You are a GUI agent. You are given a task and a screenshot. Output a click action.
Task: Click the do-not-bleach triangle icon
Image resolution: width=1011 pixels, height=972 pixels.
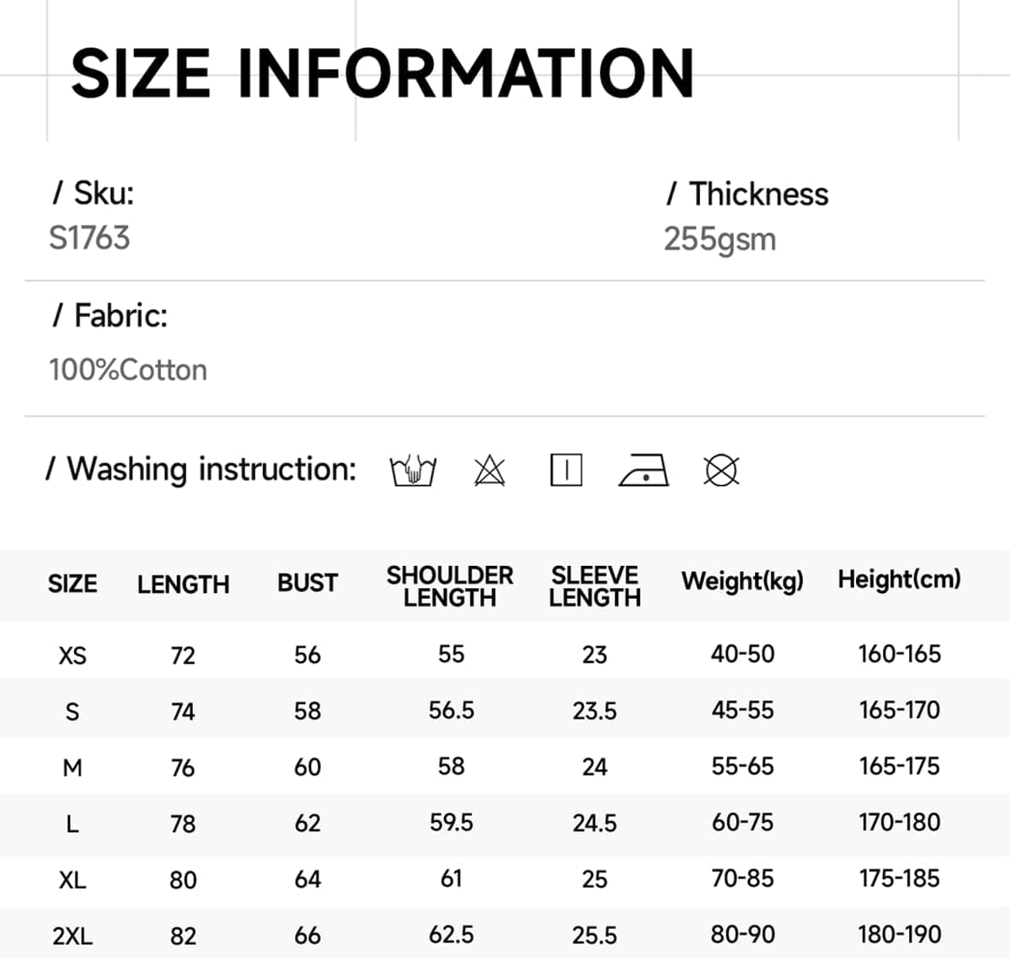point(489,470)
